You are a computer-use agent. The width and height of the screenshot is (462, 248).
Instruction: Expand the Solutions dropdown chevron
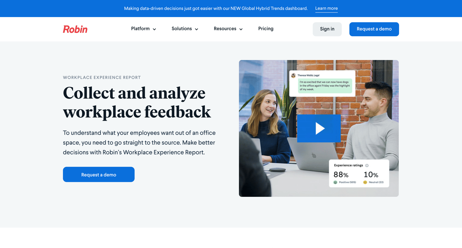[196, 29]
